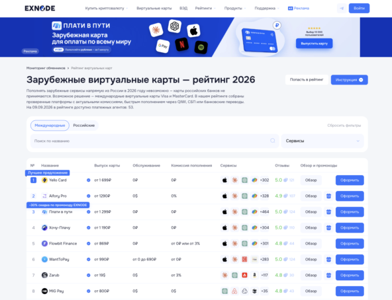Screen dimensions: 392x300
Task: Click verified badge next to Flowbit Finance
Action: pos(89,244)
